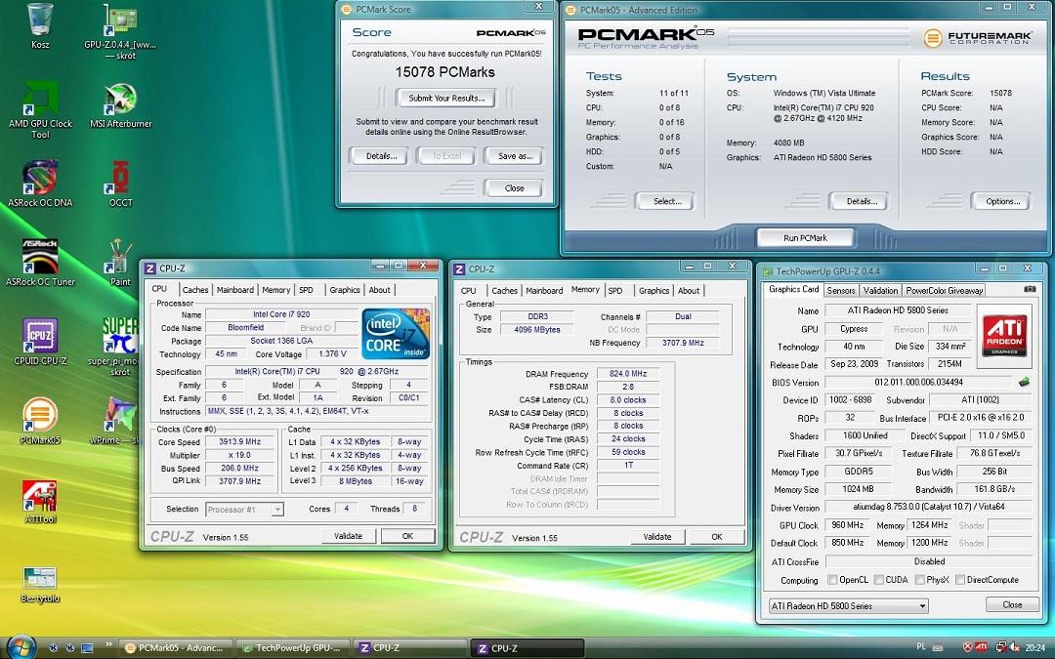
Task: Click the Run PCMark button
Action: [x=805, y=238]
